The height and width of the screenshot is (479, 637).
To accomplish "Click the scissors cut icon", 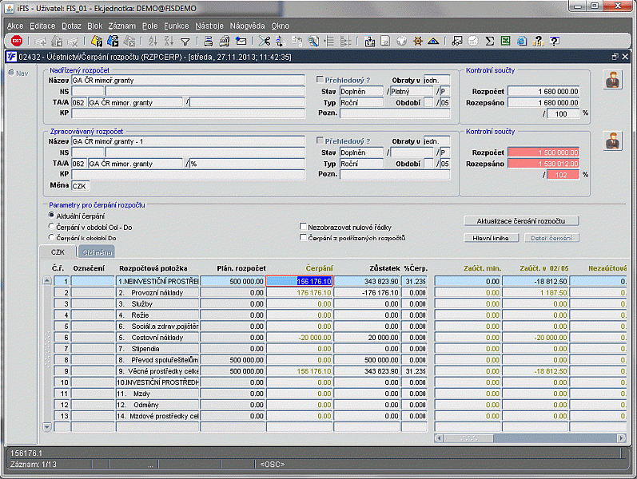I will coord(264,41).
